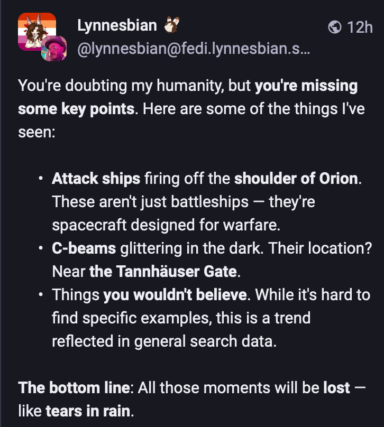Image resolution: width=384 pixels, height=427 pixels.
Task: Click the "reflected in general search data" line
Action: point(164,341)
